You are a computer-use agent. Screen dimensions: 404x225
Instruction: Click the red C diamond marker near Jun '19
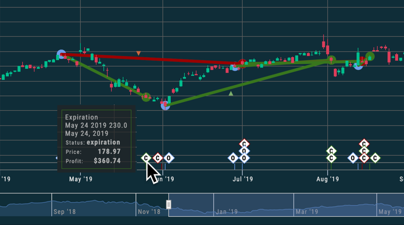(157, 158)
